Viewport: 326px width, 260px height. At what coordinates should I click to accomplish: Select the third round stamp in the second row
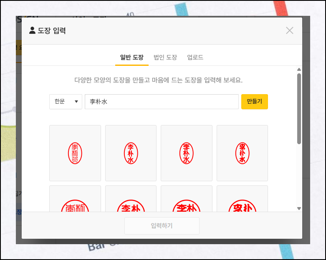187,199
